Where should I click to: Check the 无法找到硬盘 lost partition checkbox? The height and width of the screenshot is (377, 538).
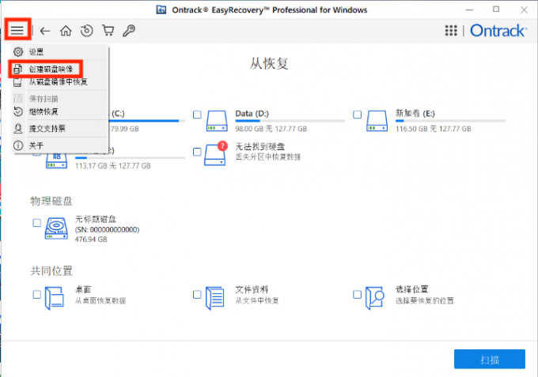(197, 152)
